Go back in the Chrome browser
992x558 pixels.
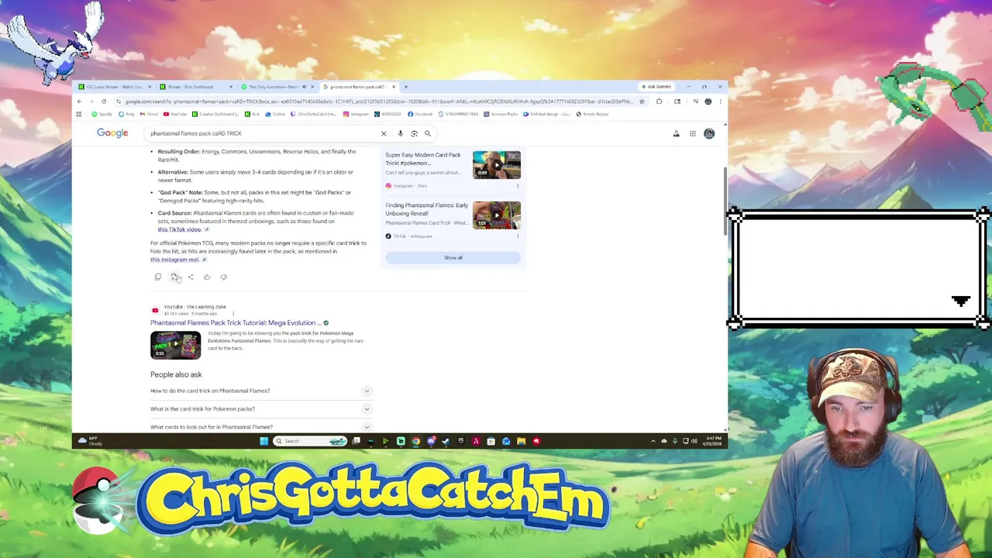79,102
